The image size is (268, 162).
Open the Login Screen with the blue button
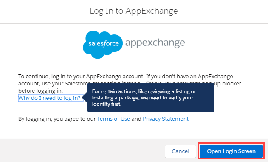[x=231, y=151]
